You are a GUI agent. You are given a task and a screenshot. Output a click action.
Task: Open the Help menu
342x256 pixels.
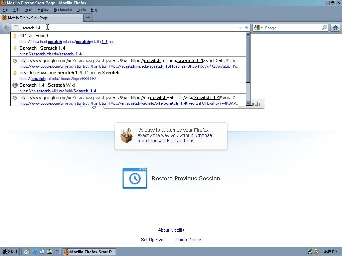click(95, 10)
